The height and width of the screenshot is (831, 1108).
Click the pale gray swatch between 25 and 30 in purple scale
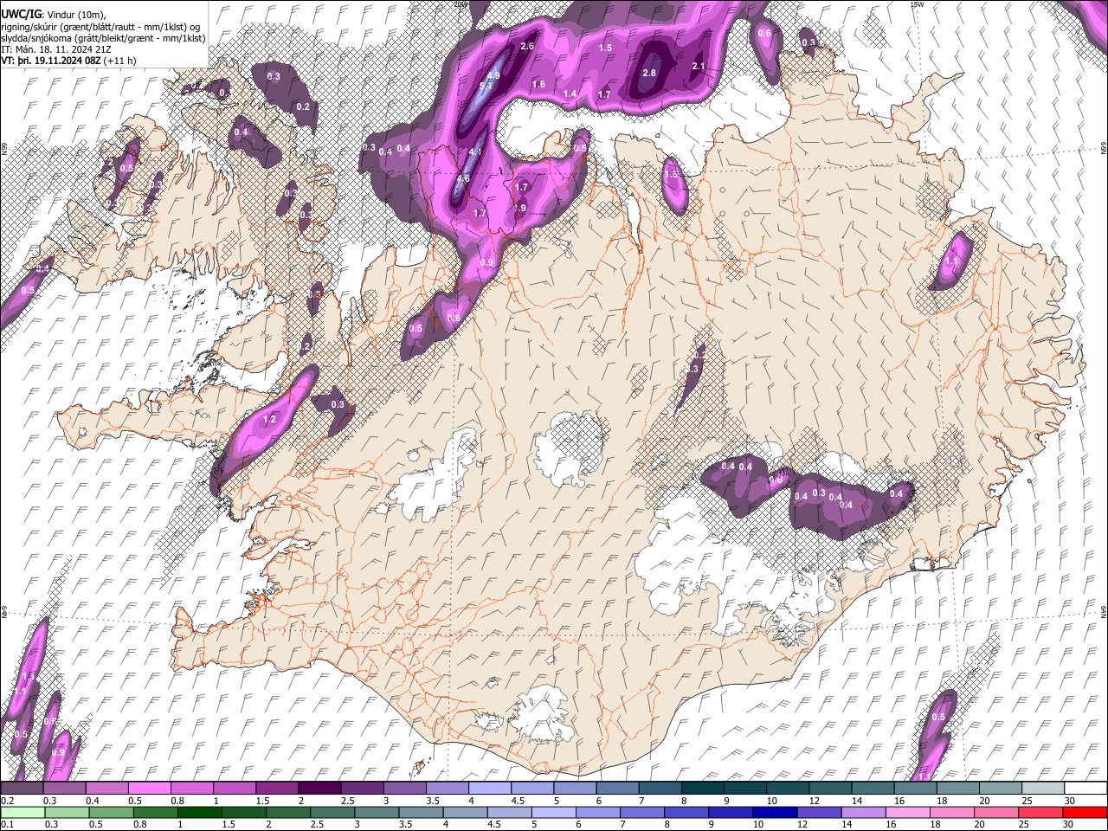[1042, 788]
